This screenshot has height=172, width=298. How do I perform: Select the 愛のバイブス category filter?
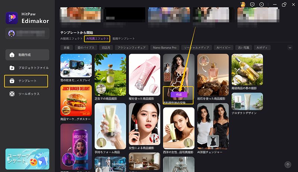click(x=86, y=48)
